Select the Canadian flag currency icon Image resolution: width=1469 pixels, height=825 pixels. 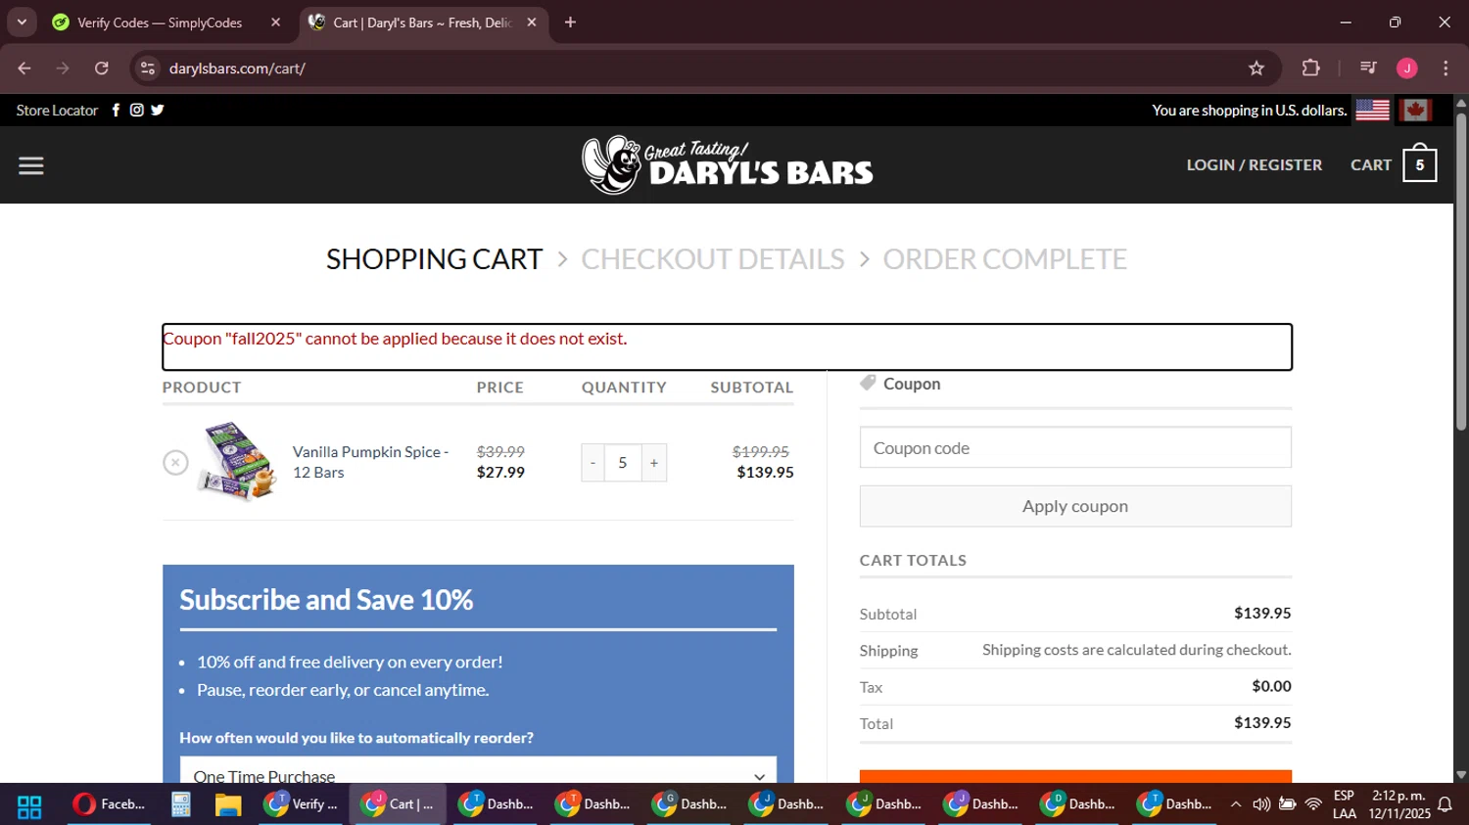coord(1415,111)
